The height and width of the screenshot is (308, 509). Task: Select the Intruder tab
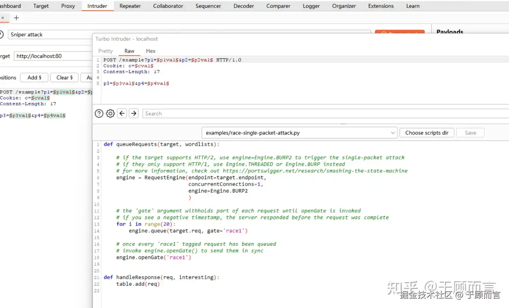click(97, 6)
